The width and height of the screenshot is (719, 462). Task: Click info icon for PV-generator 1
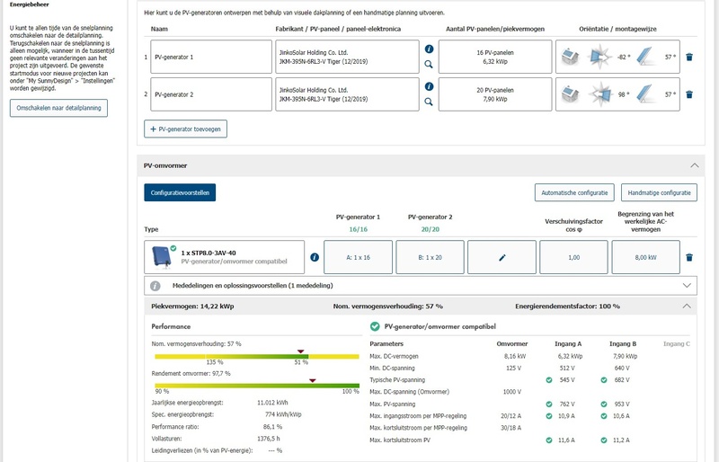coord(429,49)
